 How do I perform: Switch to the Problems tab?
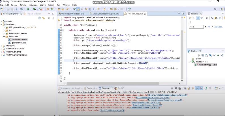(64, 88)
